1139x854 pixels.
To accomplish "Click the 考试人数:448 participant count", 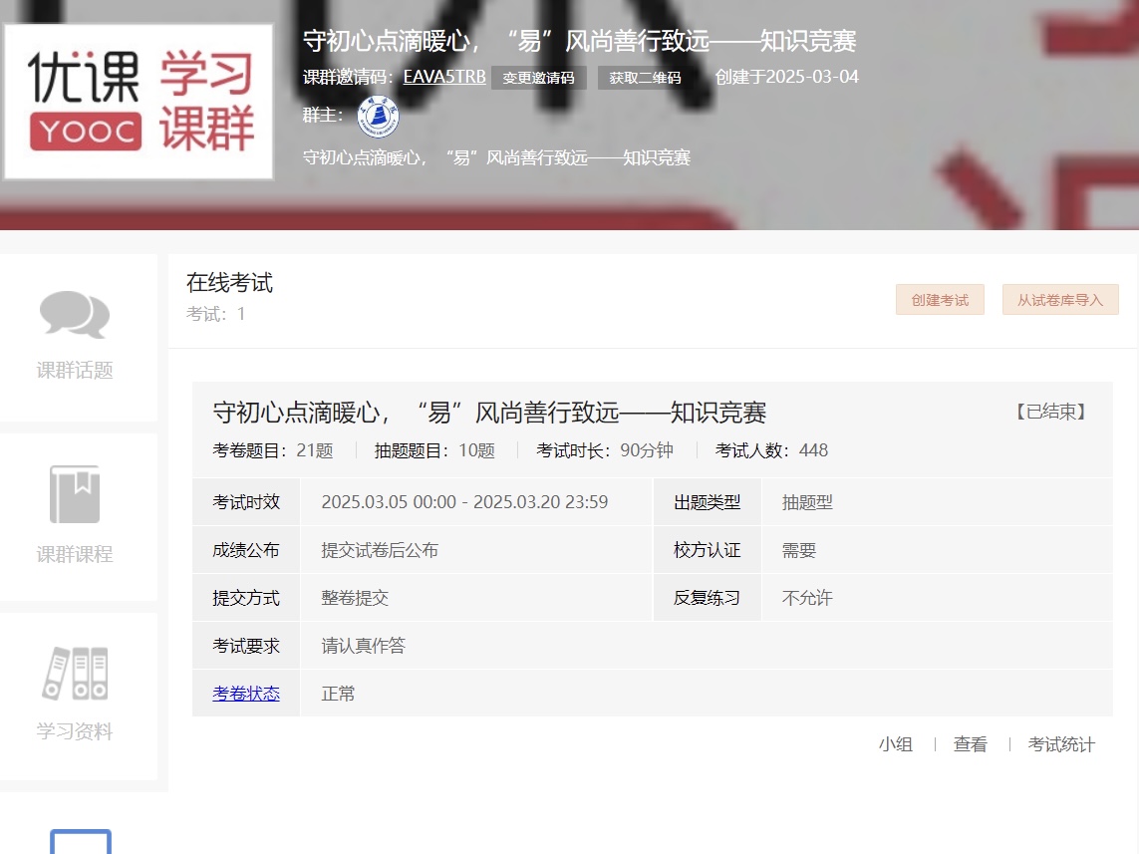I will pos(771,450).
